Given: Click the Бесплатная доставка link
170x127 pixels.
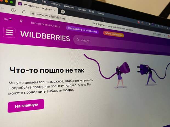Looking at the screenshot, I should click(x=46, y=25).
